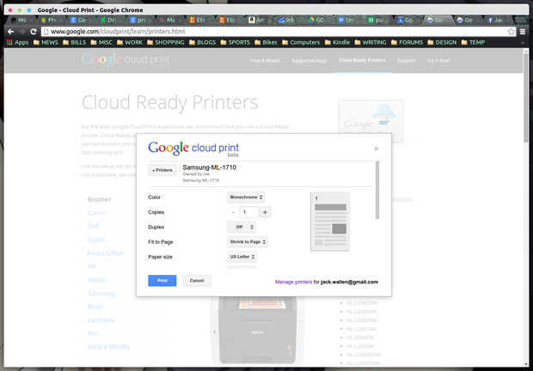Decrease copies with the minus button
This screenshot has height=371, width=533.
pyautogui.click(x=233, y=212)
